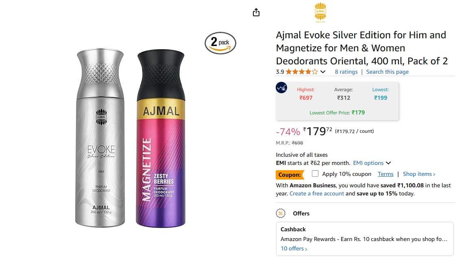Click Search this page link
The width and height of the screenshot is (464, 261).
coord(388,72)
